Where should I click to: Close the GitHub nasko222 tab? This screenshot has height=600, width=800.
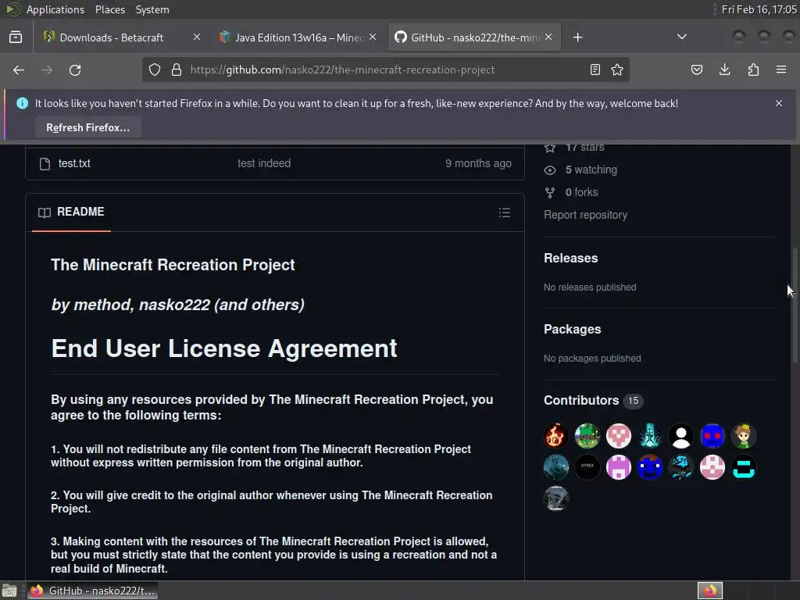pyautogui.click(x=548, y=37)
